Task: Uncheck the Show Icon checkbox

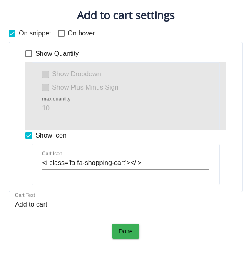Action: [x=29, y=135]
